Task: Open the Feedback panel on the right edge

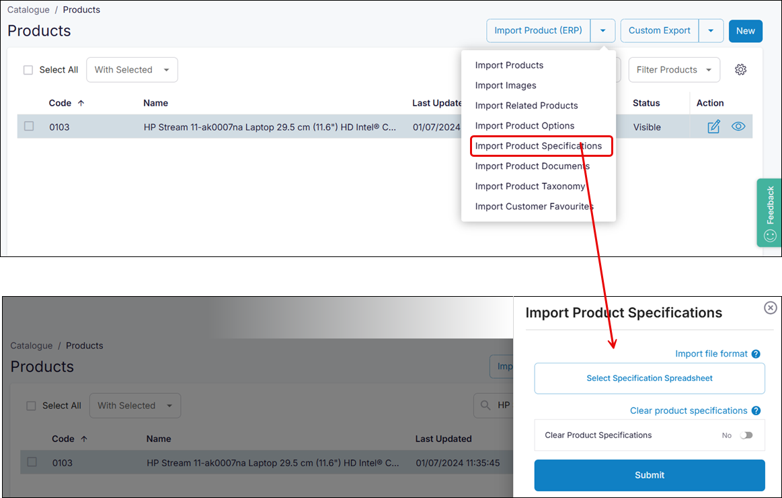Action: coord(769,212)
